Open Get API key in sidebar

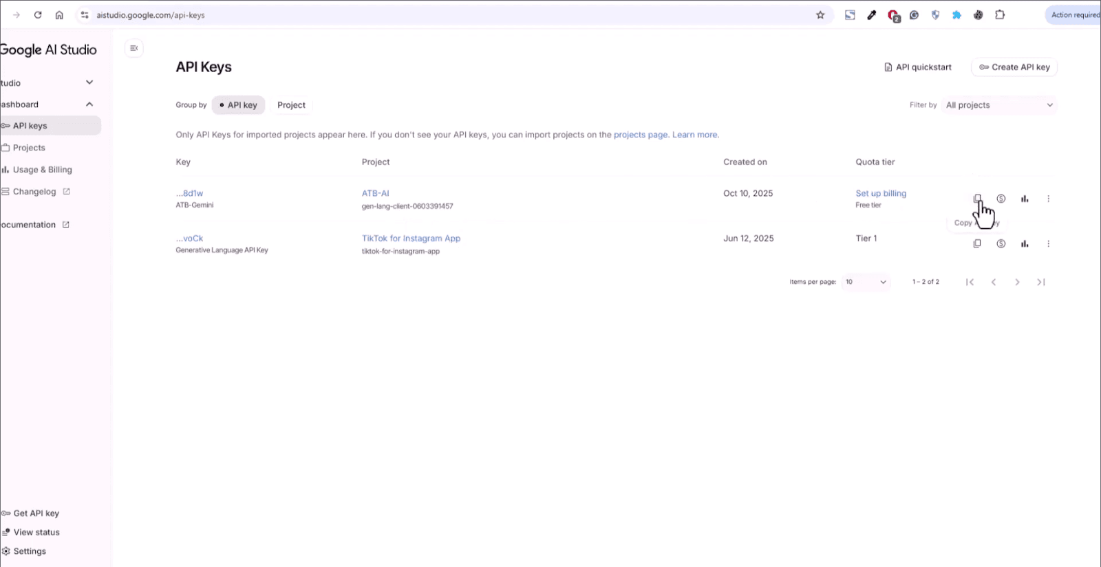click(36, 513)
